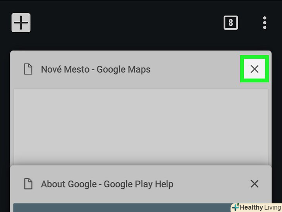Click page icon beside About Google title

click(28, 184)
